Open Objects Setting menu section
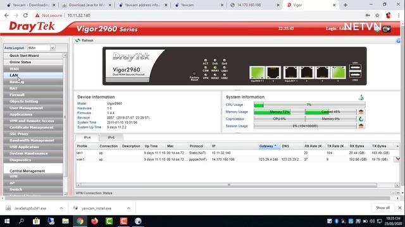405x227 pixels. click(x=33, y=102)
